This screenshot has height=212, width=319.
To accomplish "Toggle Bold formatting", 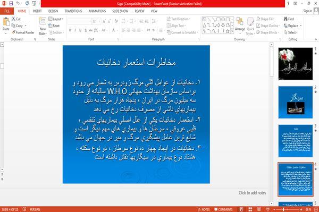I will [70, 30].
